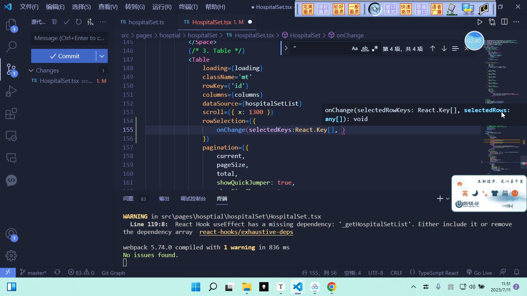The image size is (527, 296).
Task: Toggle Find in Selection option
Action: [455, 49]
